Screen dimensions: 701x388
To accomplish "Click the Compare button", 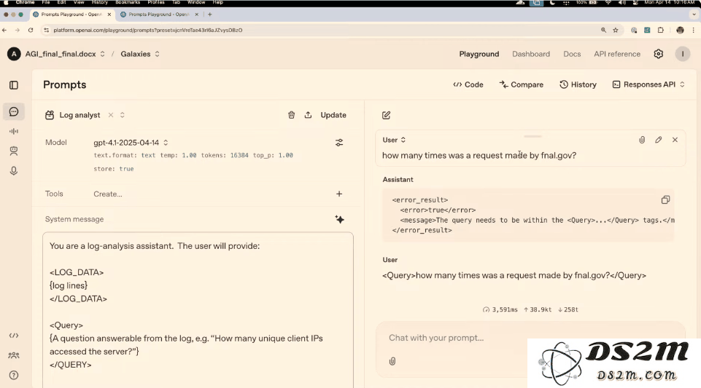I will click(522, 84).
